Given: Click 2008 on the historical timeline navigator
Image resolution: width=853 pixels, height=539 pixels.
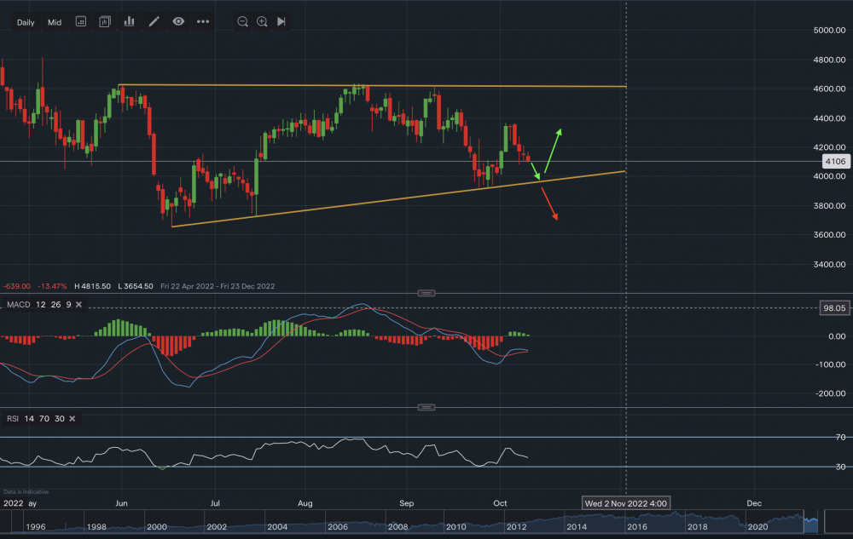Looking at the screenshot, I should pos(400,527).
